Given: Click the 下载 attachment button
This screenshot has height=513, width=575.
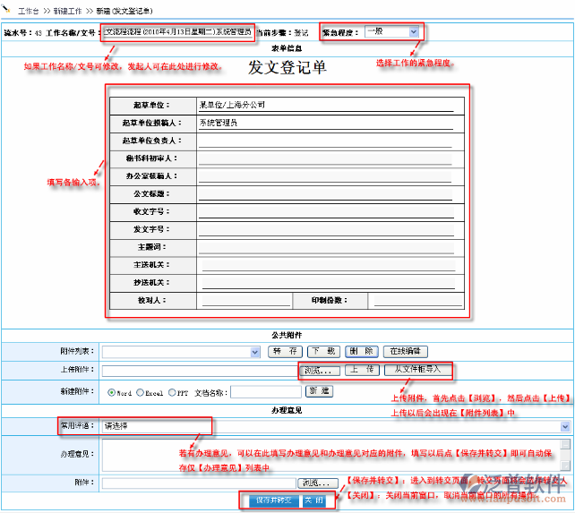Looking at the screenshot, I should (323, 351).
